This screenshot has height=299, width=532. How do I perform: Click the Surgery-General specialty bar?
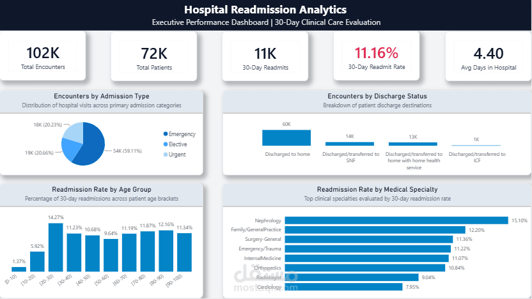[x=369, y=240]
